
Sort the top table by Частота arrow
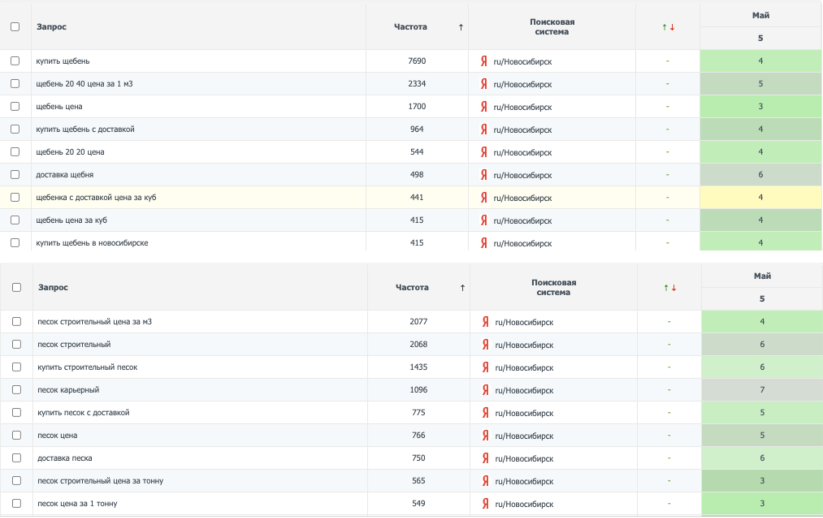tap(460, 27)
